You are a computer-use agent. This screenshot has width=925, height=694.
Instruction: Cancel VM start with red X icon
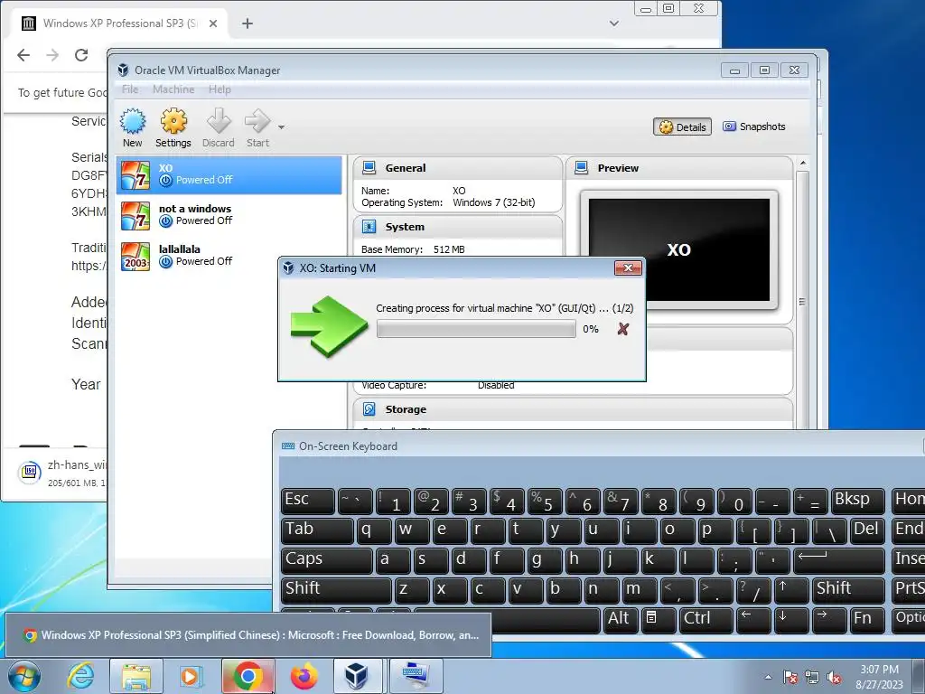(623, 329)
